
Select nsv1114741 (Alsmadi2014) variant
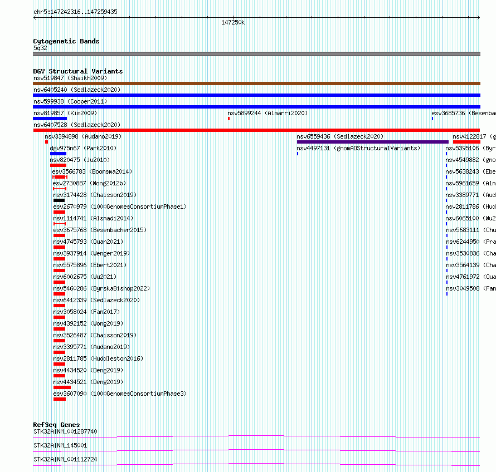(x=93, y=218)
